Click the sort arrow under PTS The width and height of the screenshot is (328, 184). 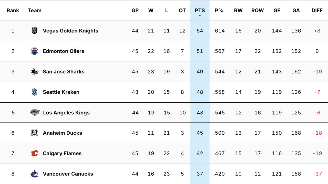200,15
